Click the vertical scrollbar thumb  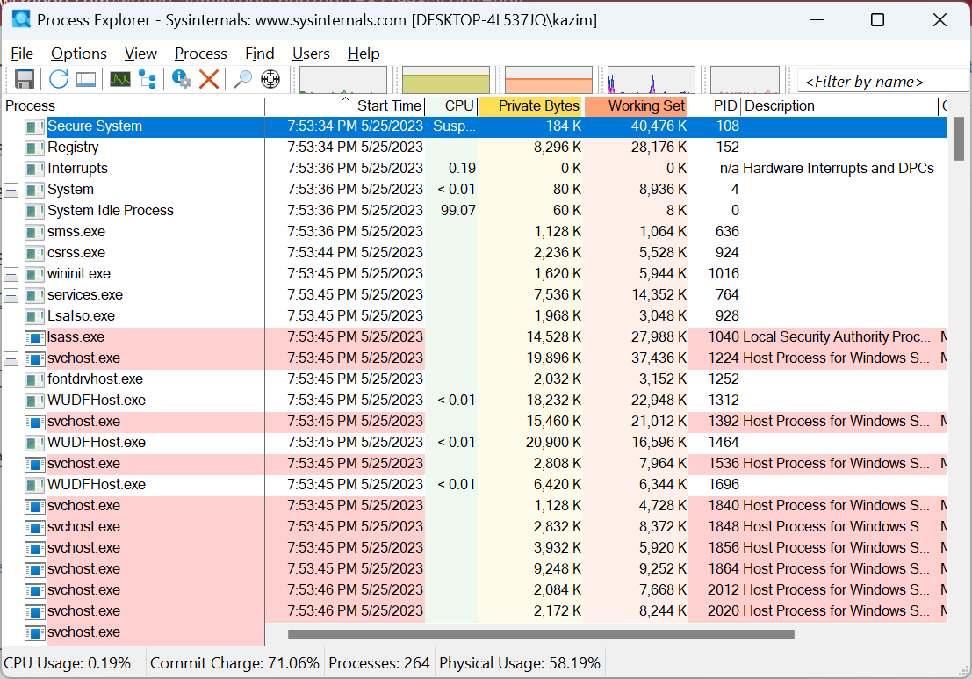pyautogui.click(x=959, y=139)
